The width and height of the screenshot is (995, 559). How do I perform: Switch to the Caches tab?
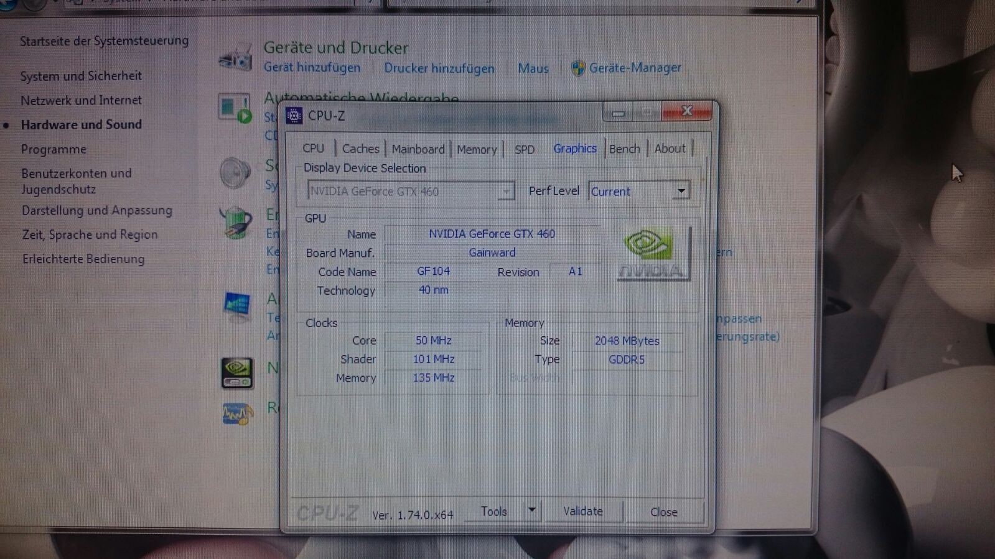[x=360, y=149]
